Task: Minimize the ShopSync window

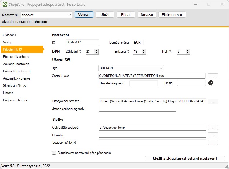Action: [196, 4]
